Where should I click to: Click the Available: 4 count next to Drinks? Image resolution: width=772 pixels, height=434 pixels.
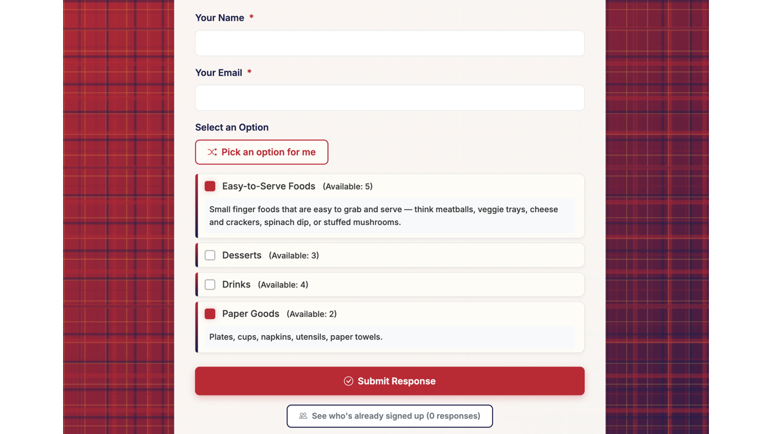tap(283, 284)
